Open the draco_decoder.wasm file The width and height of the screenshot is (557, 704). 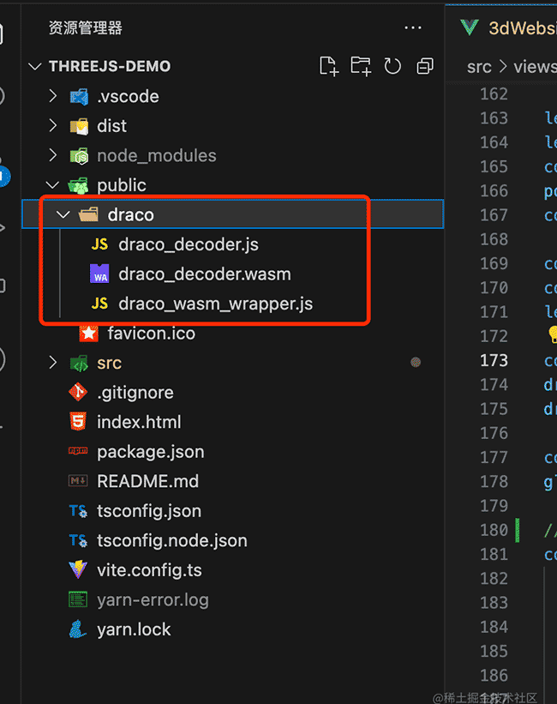click(204, 274)
